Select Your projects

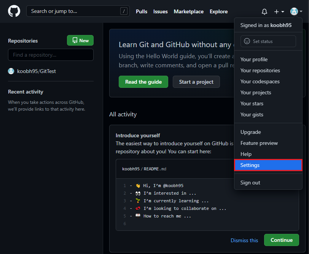268,92
